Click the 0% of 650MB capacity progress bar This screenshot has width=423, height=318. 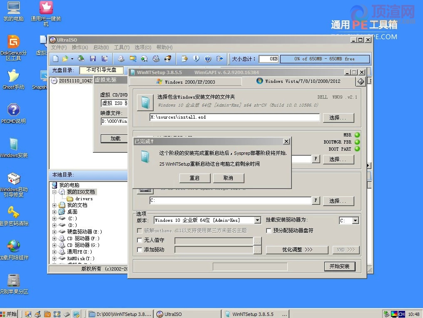point(325,59)
